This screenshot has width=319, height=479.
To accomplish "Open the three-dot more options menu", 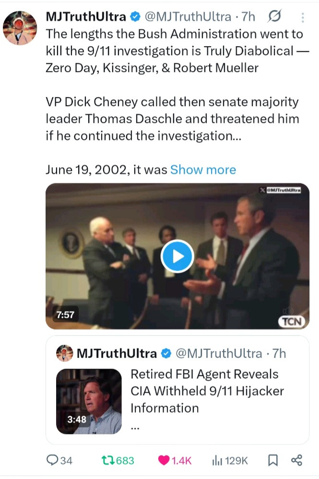I will (303, 18).
